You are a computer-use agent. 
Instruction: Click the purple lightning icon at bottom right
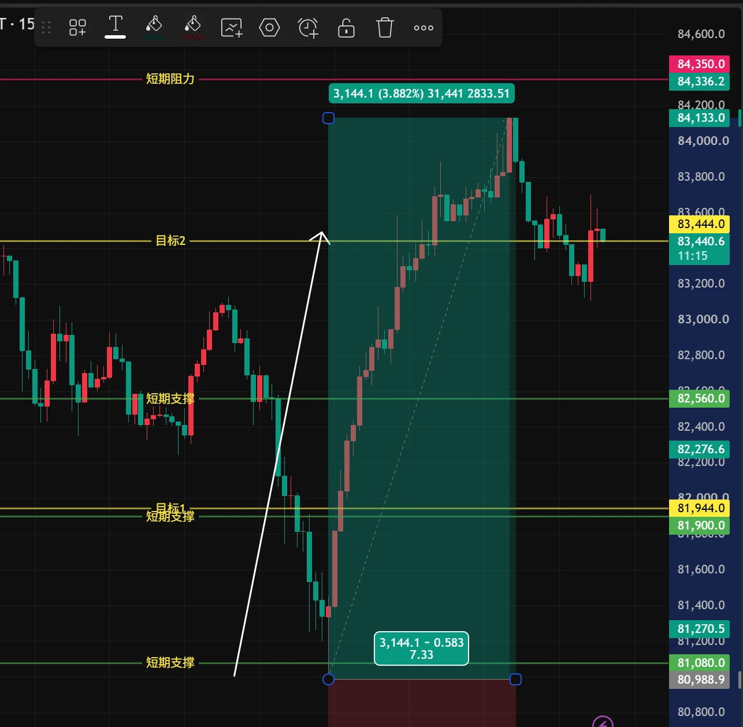coord(603,722)
